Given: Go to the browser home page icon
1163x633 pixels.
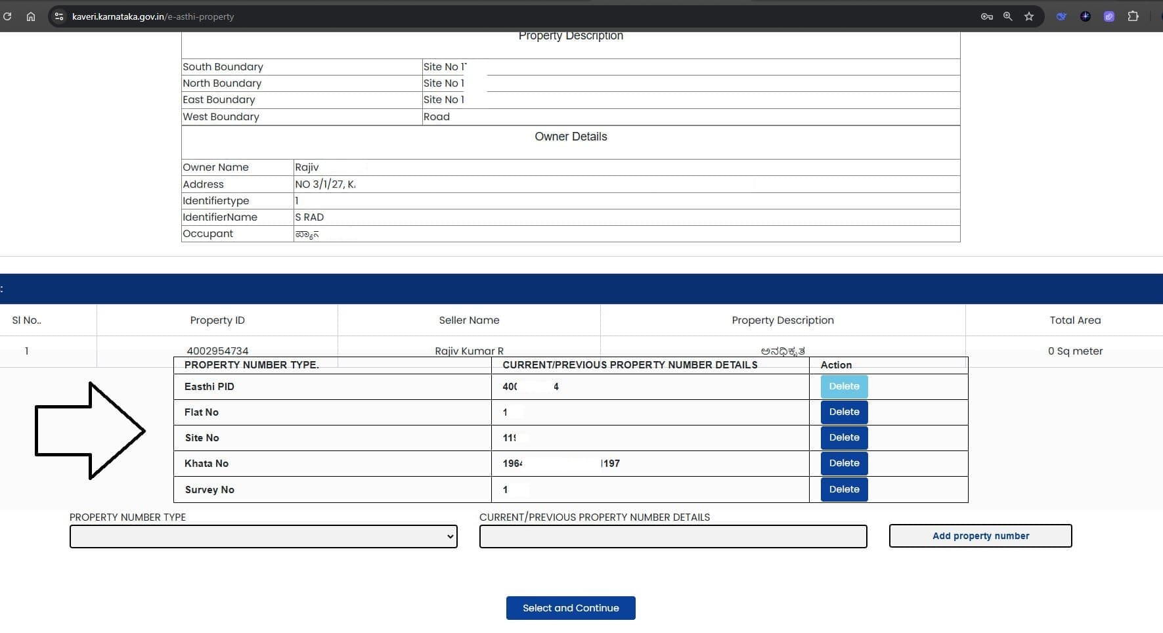Looking at the screenshot, I should 30,16.
